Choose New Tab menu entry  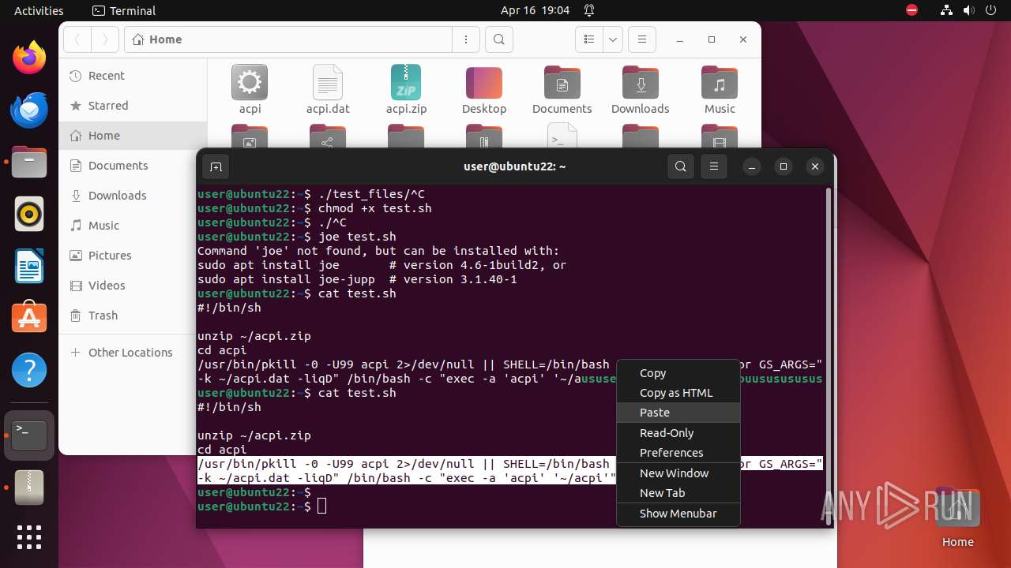tap(678, 492)
